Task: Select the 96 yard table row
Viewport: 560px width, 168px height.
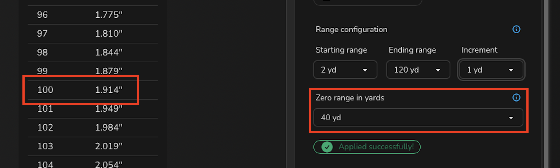Action: 92,15
